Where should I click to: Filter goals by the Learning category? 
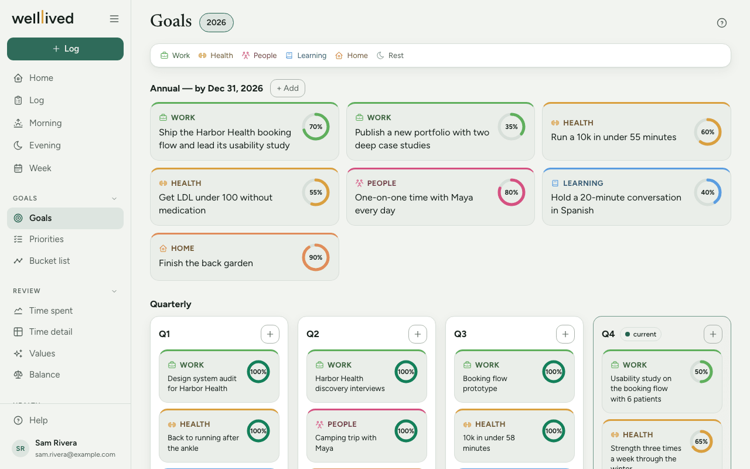tap(306, 56)
